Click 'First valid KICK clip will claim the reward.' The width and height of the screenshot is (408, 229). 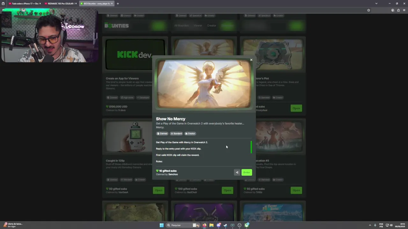(x=178, y=155)
